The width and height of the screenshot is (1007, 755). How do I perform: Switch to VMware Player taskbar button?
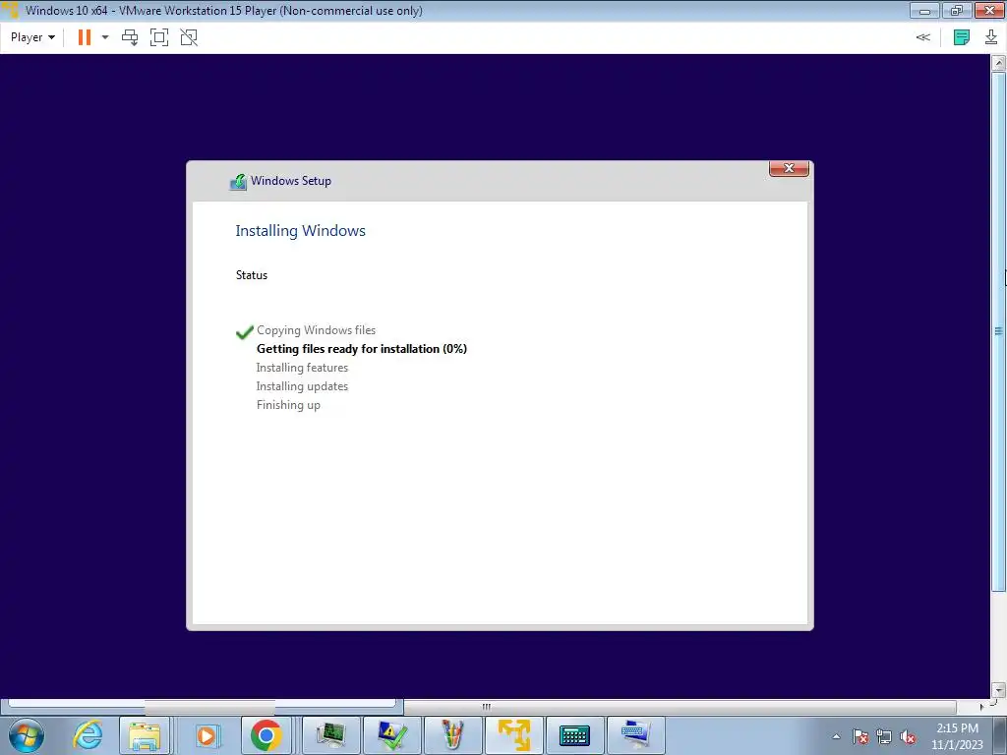point(514,735)
